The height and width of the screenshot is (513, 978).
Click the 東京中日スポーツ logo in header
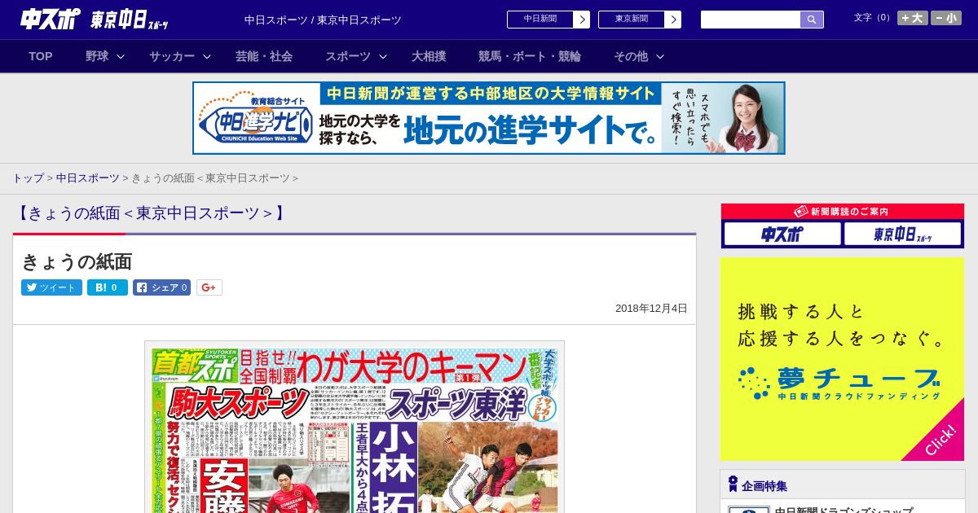tap(130, 20)
